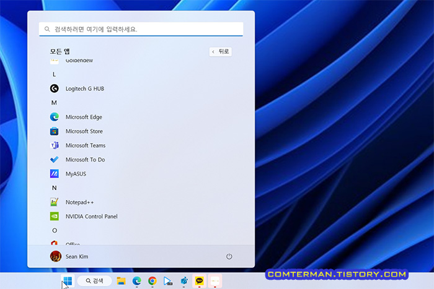This screenshot has width=434, height=289.
Task: Select the Microsoft To Do text label
Action: 86,160
